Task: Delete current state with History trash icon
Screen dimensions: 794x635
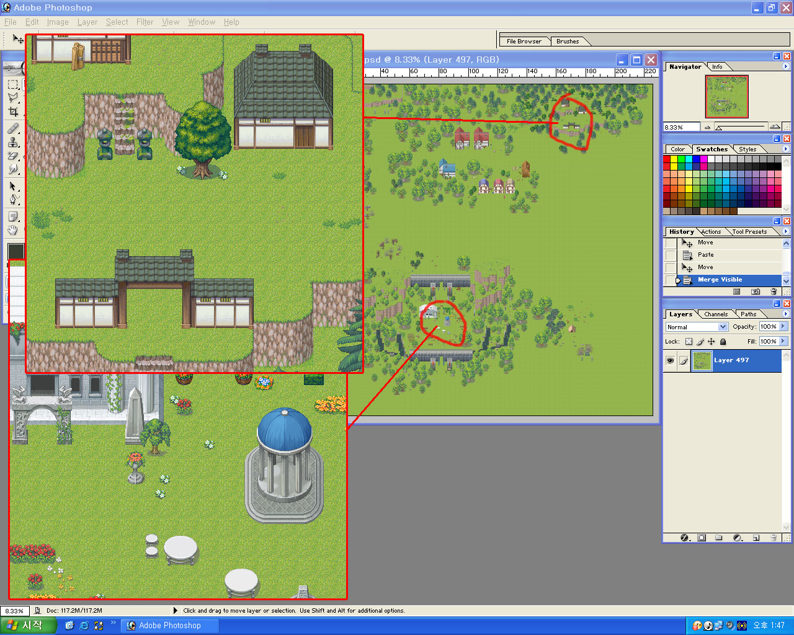Action: point(774,291)
